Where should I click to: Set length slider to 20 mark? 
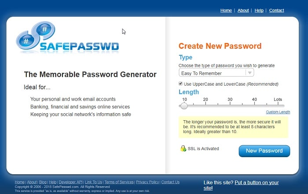(205, 106)
